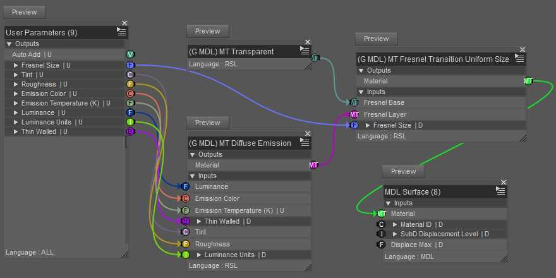
Task: Collapse the MDL Surface Inputs section
Action: click(x=389, y=203)
